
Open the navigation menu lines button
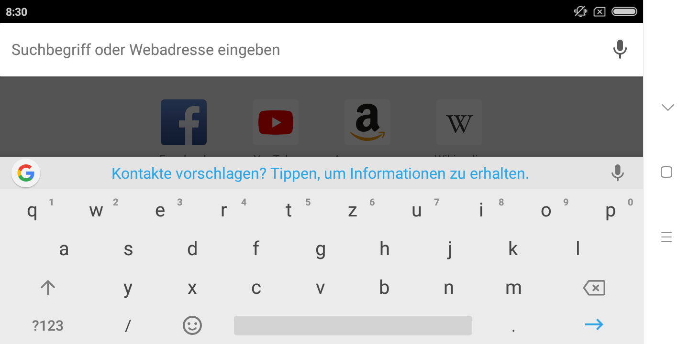[667, 236]
